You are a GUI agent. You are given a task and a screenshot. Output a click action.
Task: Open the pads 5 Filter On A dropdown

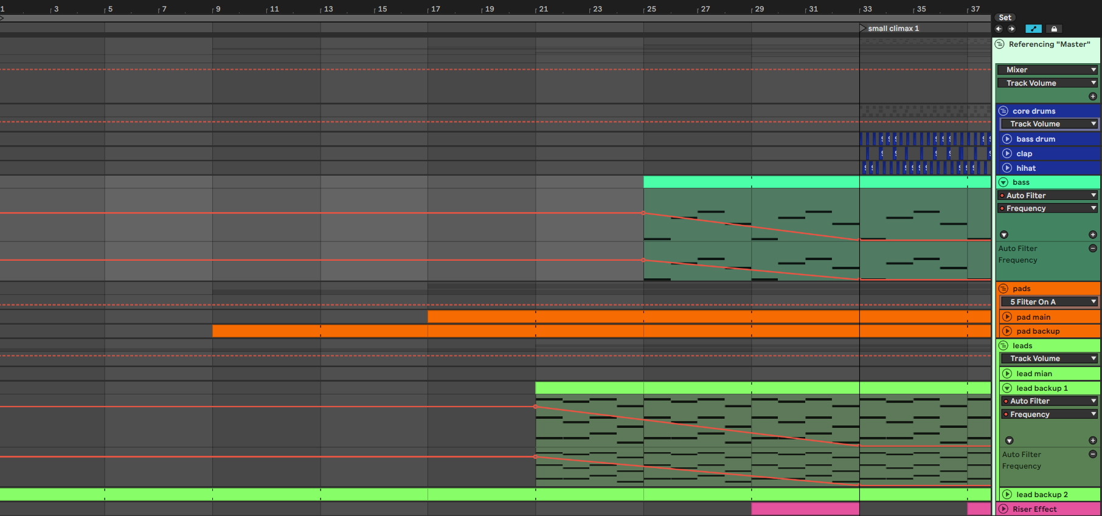click(x=1049, y=302)
